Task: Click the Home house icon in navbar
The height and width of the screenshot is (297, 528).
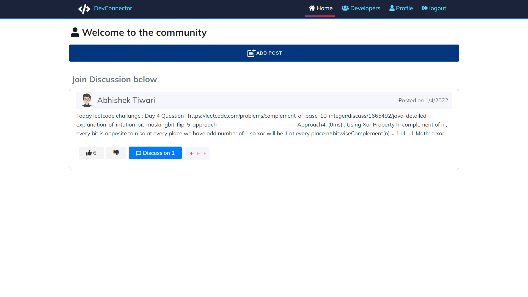Action: pyautogui.click(x=312, y=8)
